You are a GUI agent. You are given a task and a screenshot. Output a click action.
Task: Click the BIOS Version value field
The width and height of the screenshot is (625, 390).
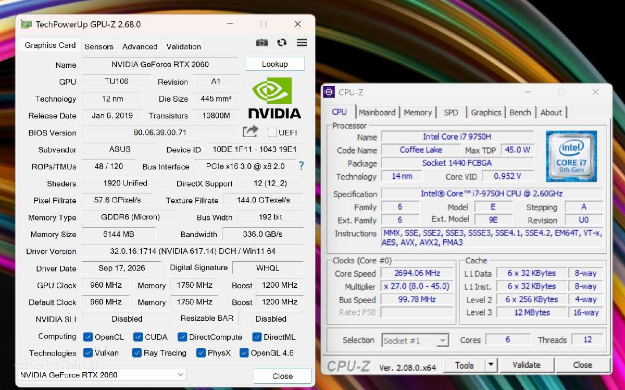tap(160, 132)
